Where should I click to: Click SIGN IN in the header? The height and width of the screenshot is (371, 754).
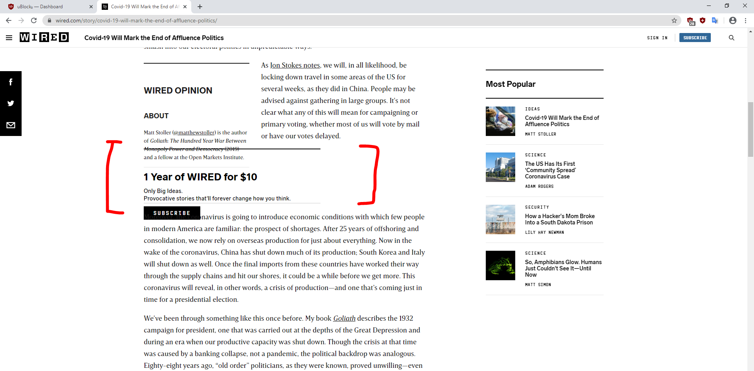[x=657, y=38]
